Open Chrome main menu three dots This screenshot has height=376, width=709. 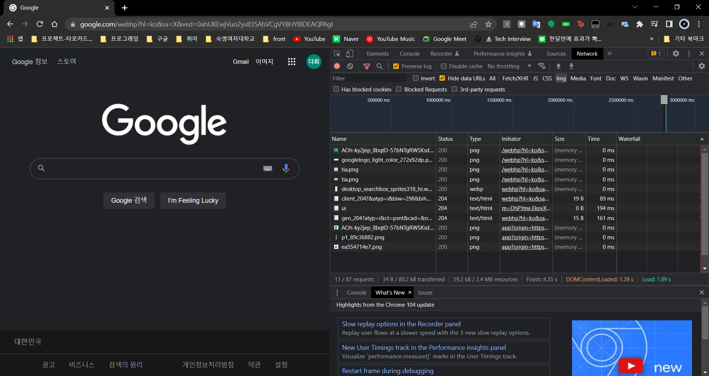[x=699, y=24]
